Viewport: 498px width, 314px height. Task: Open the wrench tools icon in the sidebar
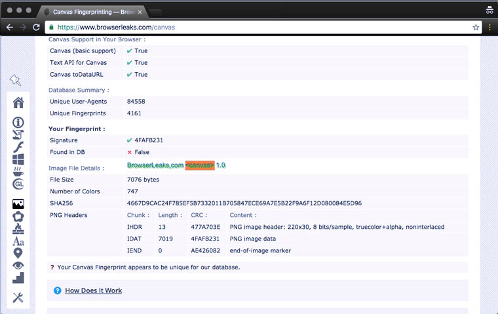click(18, 298)
